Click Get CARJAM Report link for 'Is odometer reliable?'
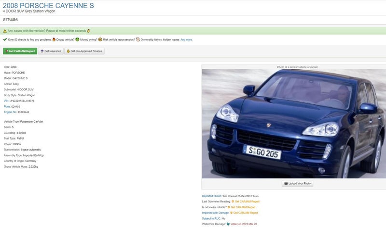Screen dimensions: 386x227 tap(243, 207)
